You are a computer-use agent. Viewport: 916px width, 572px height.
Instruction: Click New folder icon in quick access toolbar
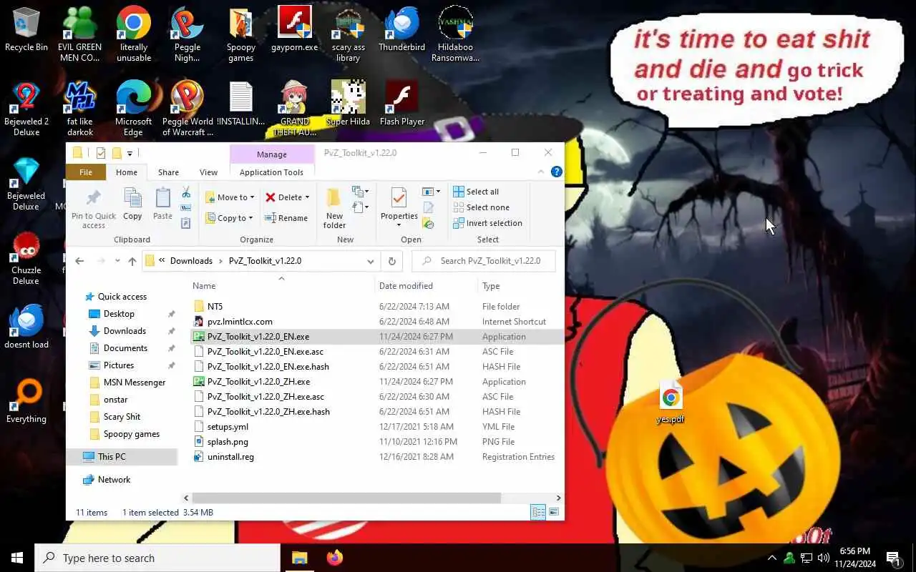pos(116,153)
